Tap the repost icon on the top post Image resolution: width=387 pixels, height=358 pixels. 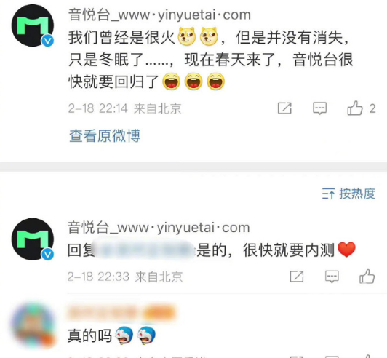coord(284,108)
